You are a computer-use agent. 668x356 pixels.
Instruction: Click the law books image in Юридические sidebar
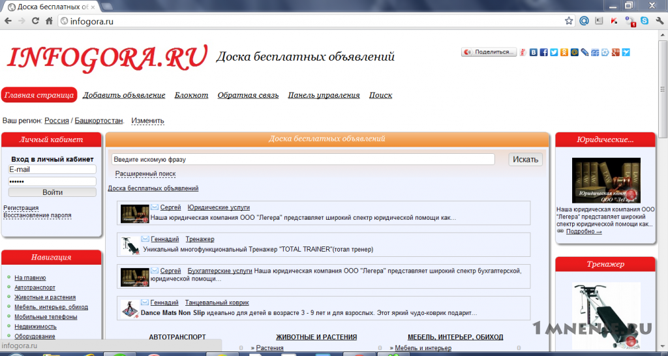606,181
